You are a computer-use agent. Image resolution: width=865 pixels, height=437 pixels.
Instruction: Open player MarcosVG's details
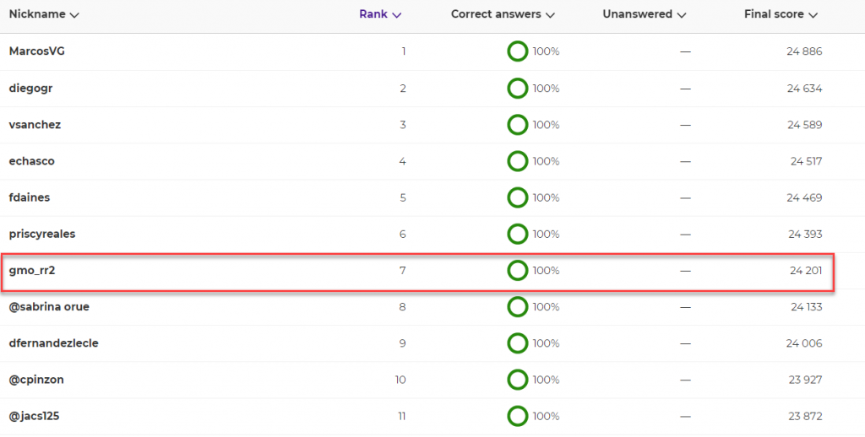tap(33, 51)
